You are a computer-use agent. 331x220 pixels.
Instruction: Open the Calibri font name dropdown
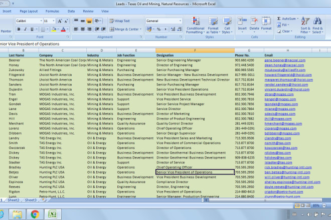pos(41,21)
